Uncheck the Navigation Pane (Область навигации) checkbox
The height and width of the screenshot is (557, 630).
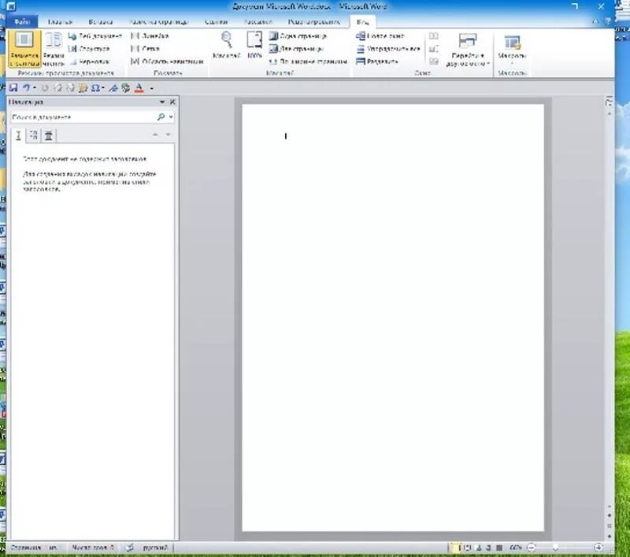click(x=167, y=62)
